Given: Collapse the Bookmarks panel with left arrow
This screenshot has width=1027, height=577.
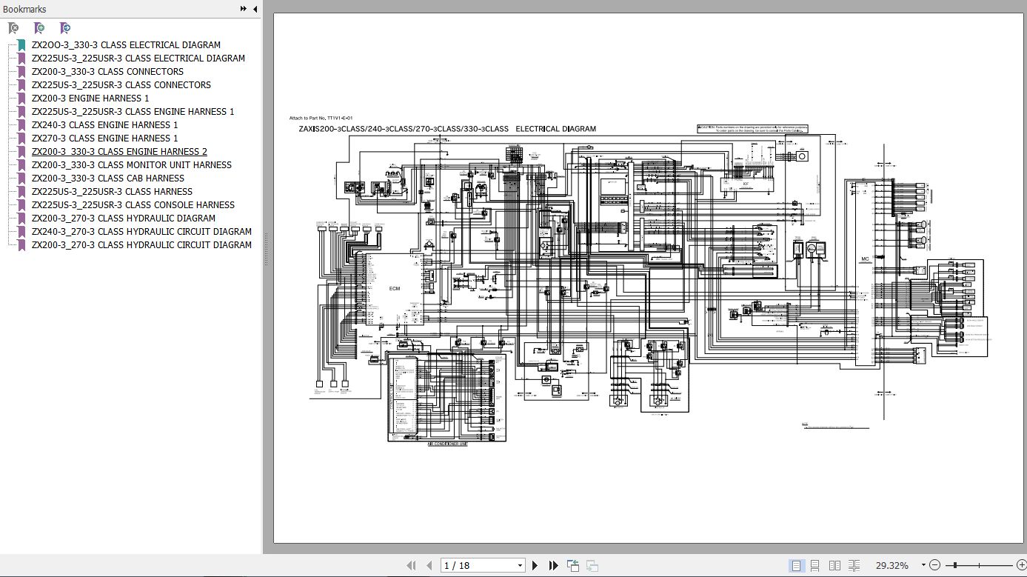Looking at the screenshot, I should coord(255,9).
